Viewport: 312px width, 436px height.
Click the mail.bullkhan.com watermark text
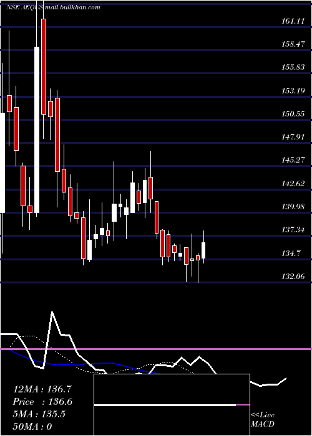tap(72, 7)
